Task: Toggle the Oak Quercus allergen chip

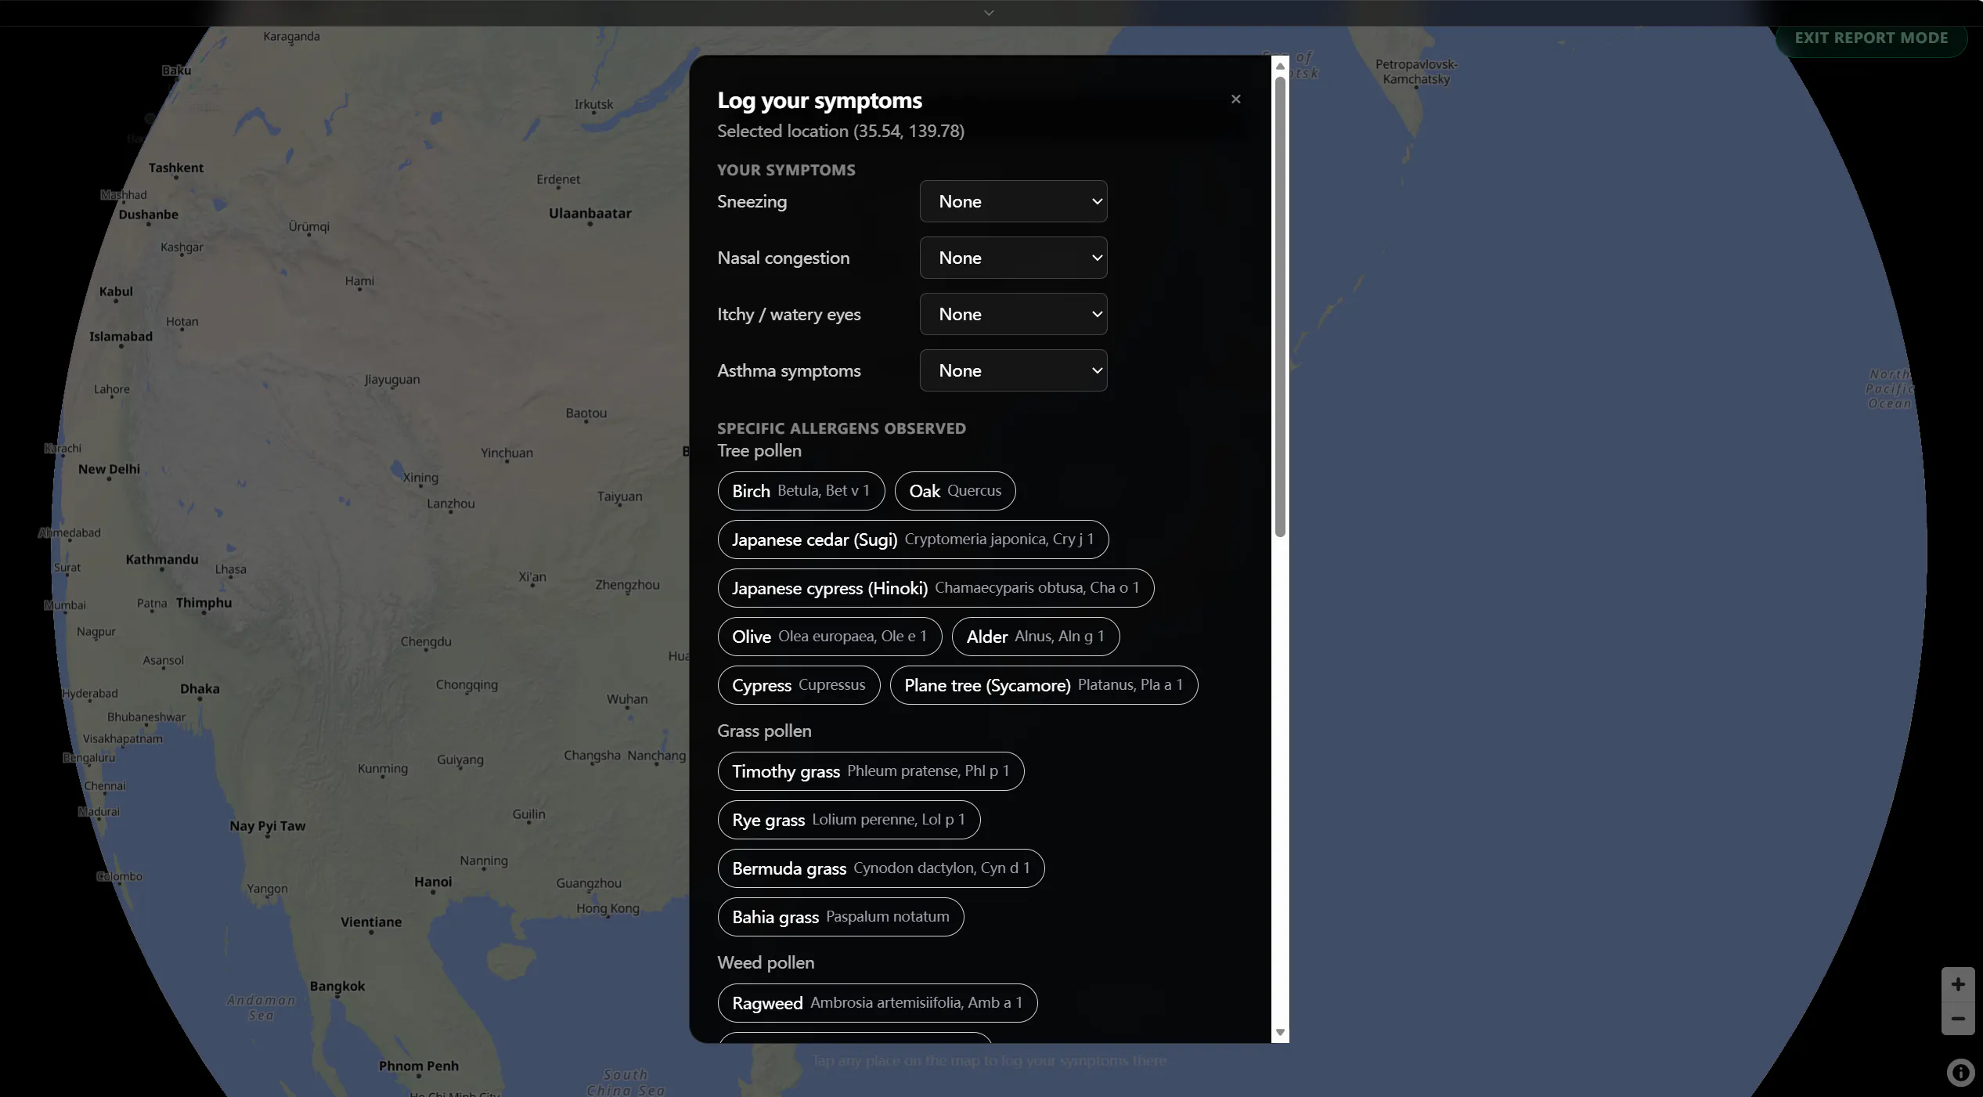Action: click(954, 491)
